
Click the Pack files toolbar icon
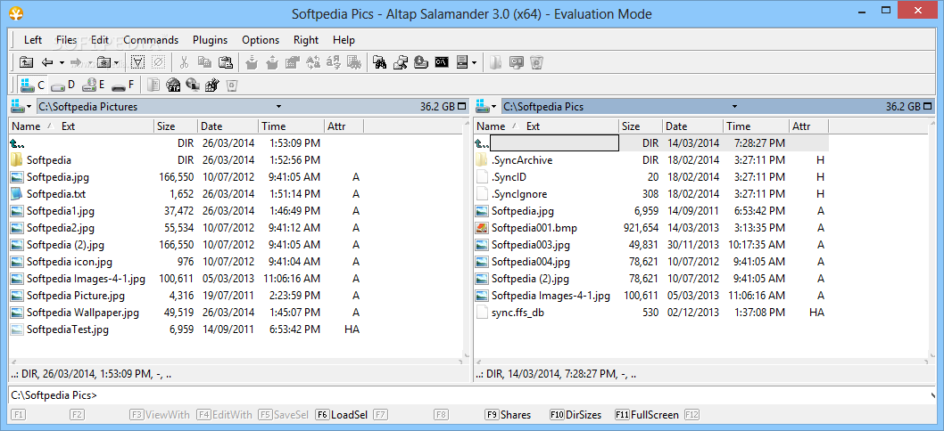[x=253, y=62]
